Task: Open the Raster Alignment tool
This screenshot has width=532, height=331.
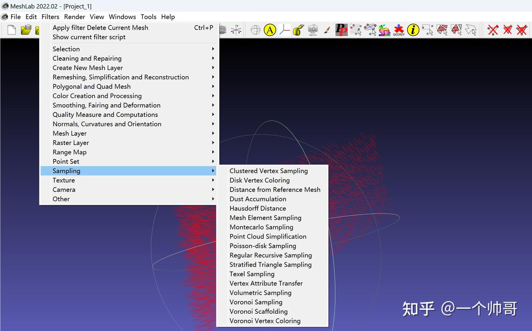Action: (x=313, y=30)
